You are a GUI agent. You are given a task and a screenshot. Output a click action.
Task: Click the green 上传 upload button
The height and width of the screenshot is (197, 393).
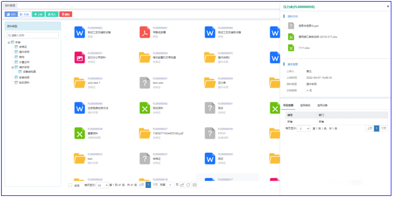coord(38,15)
